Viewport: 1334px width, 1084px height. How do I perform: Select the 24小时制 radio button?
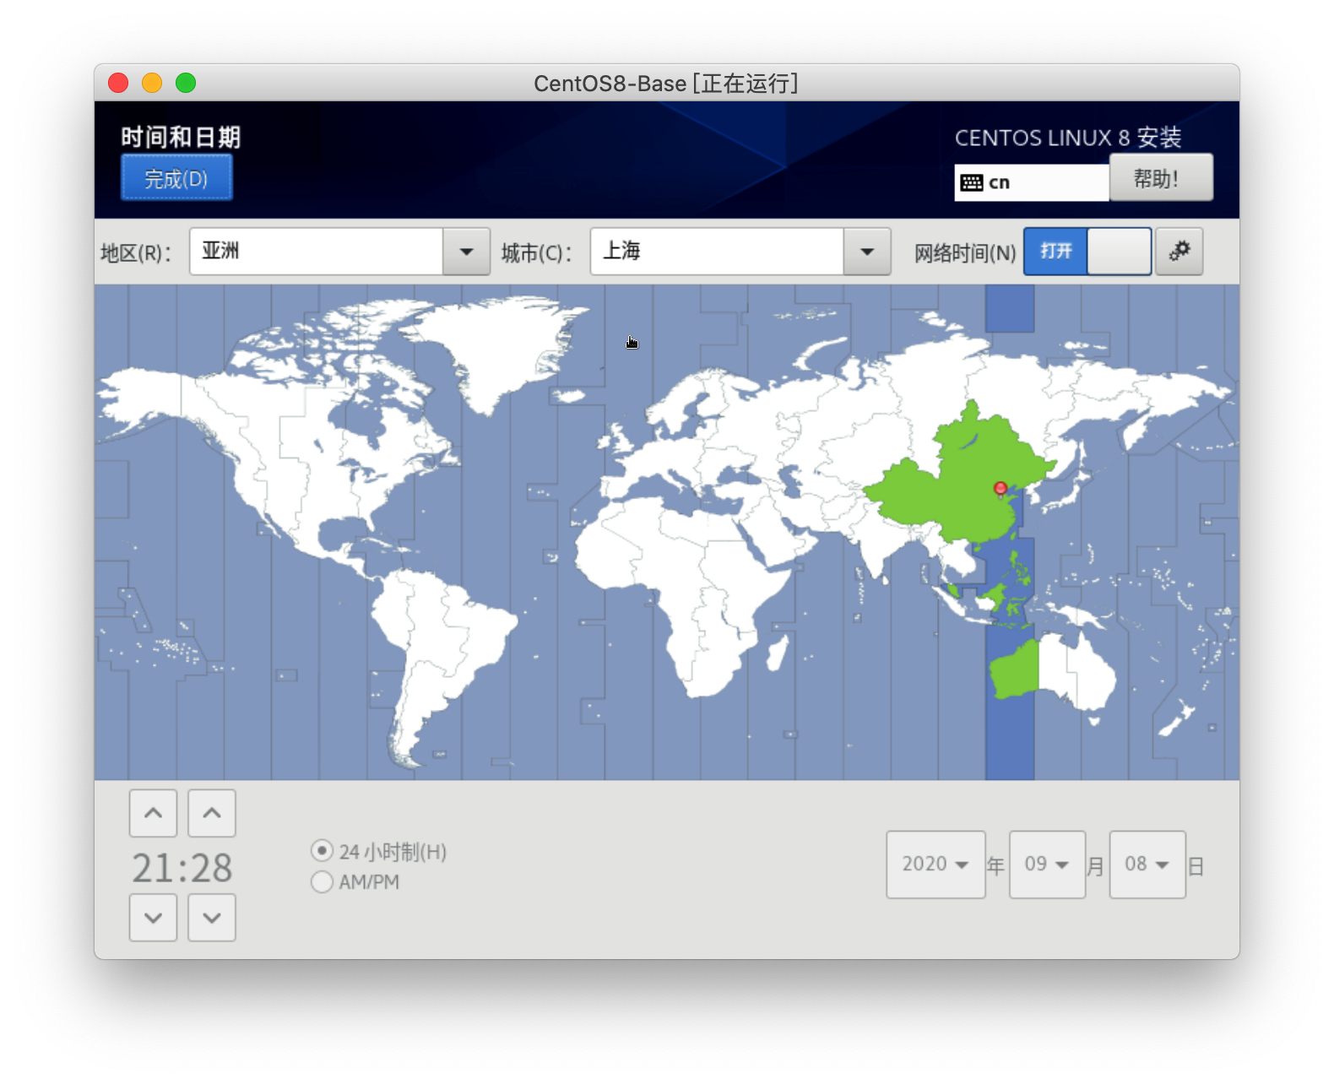[322, 851]
